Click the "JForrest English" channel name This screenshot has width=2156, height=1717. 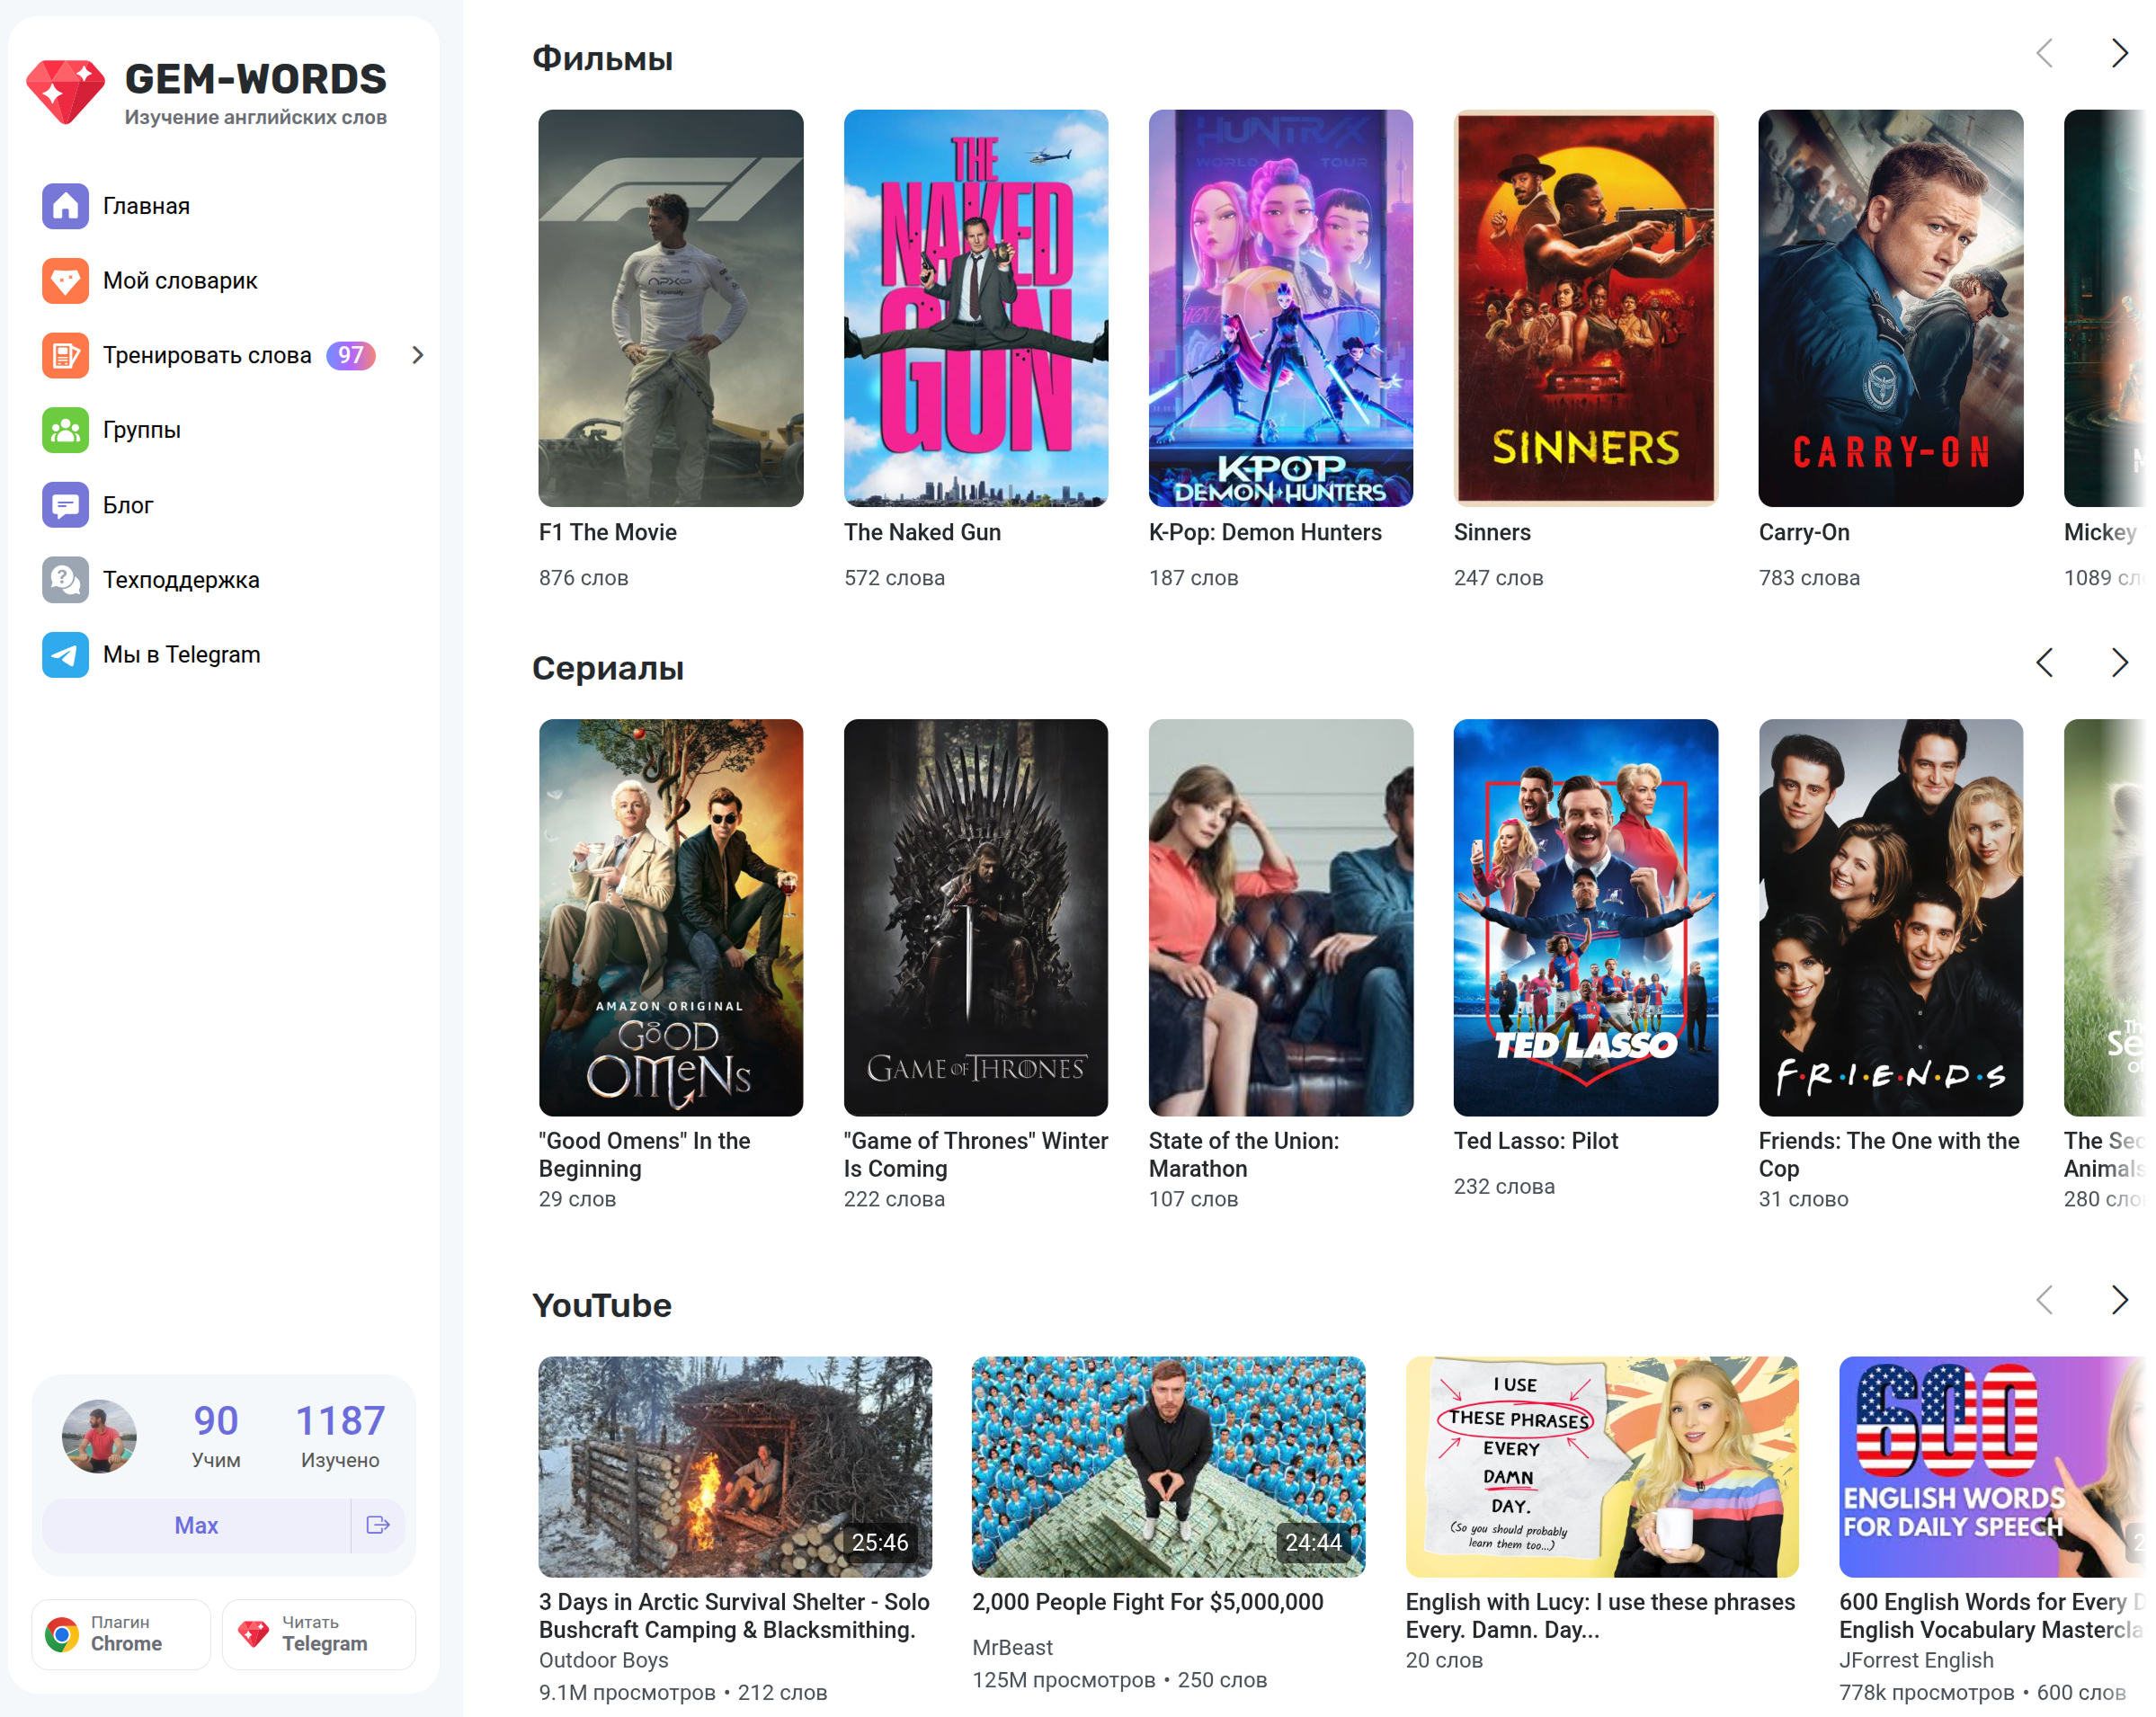click(x=1916, y=1660)
